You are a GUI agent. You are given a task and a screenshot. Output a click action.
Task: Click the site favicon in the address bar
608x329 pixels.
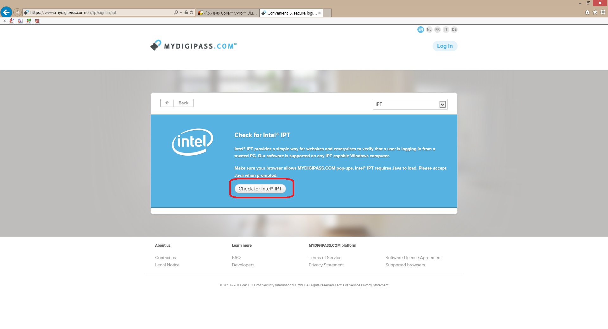[27, 13]
